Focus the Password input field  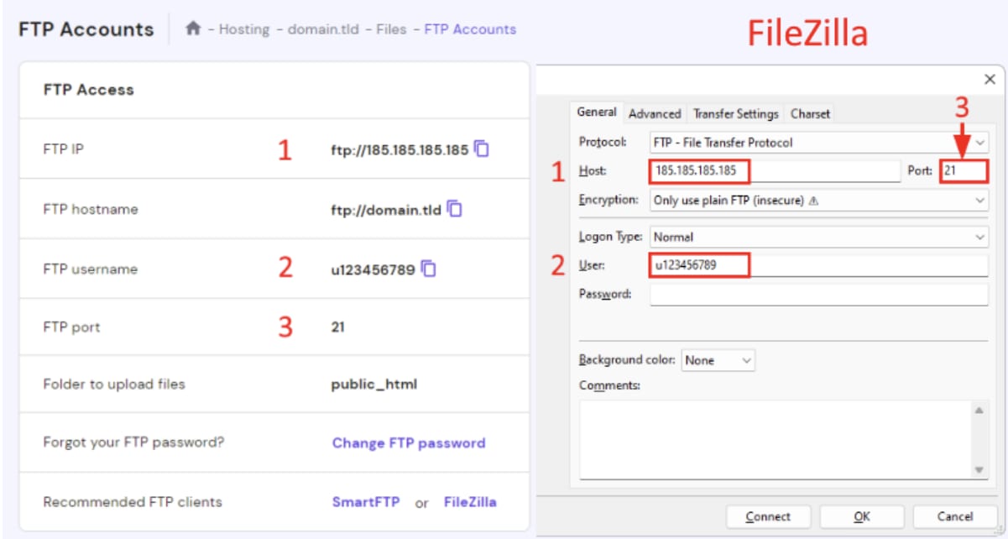(818, 295)
